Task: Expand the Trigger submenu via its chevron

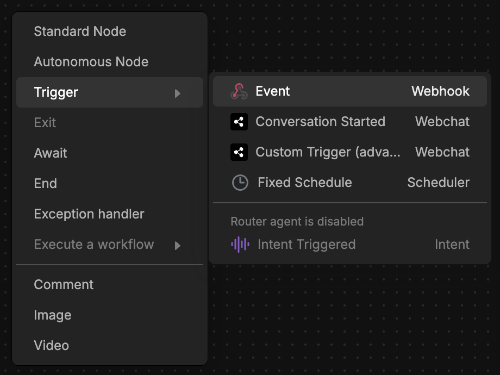Action: coord(178,92)
